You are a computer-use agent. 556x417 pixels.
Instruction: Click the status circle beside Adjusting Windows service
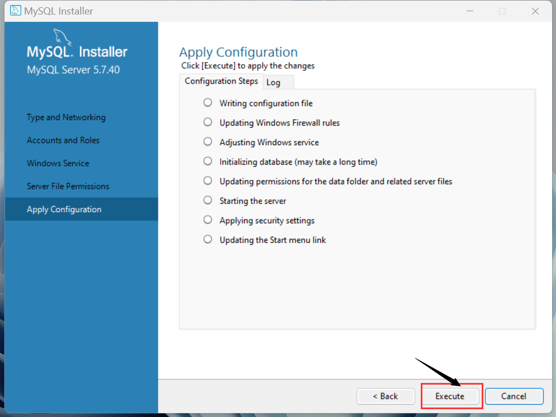click(207, 142)
